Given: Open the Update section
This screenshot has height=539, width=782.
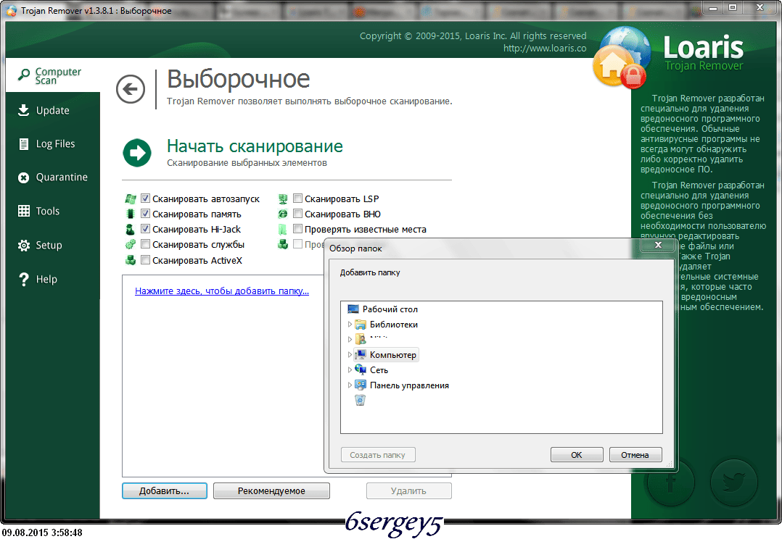Looking at the screenshot, I should [53, 111].
